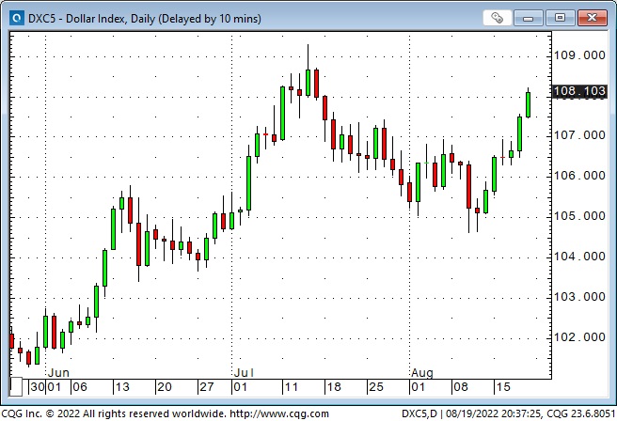
Task: Click the 20 date label on time axis
Action: (x=165, y=387)
